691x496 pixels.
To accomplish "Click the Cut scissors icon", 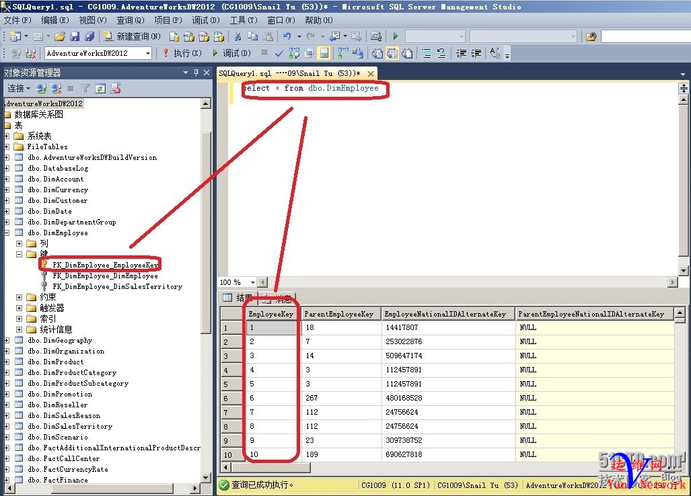I will pyautogui.click(x=238, y=36).
